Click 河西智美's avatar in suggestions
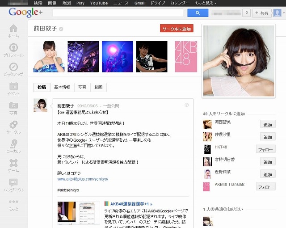The height and width of the screenshot is (228, 286). point(207,124)
